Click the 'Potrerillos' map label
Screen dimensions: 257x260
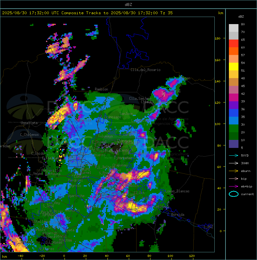tap(52, 170)
